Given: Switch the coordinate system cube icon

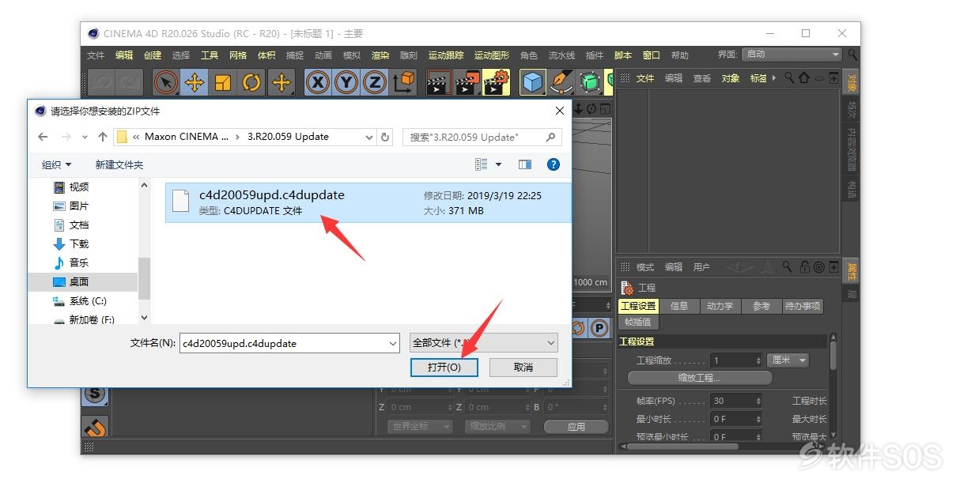Looking at the screenshot, I should (403, 82).
